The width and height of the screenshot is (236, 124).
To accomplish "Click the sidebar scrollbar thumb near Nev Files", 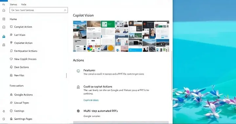I will point(66,75).
